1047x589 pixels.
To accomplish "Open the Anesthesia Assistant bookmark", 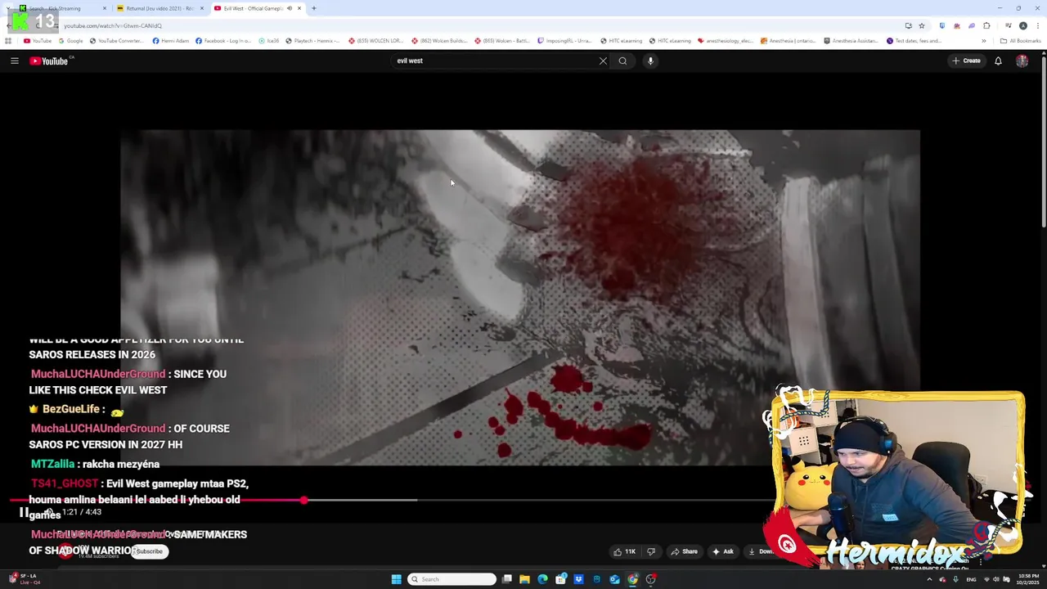I will [852, 41].
